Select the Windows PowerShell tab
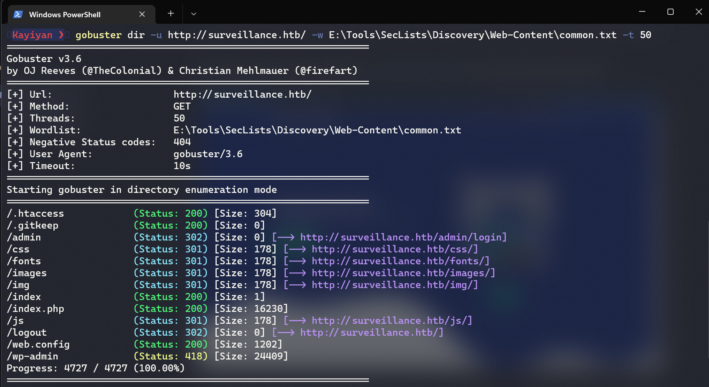709x387 pixels. coord(65,14)
